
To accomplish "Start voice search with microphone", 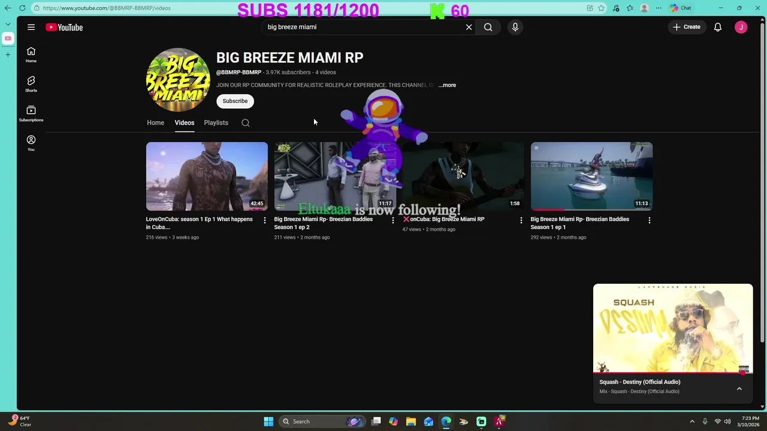I will tap(515, 27).
